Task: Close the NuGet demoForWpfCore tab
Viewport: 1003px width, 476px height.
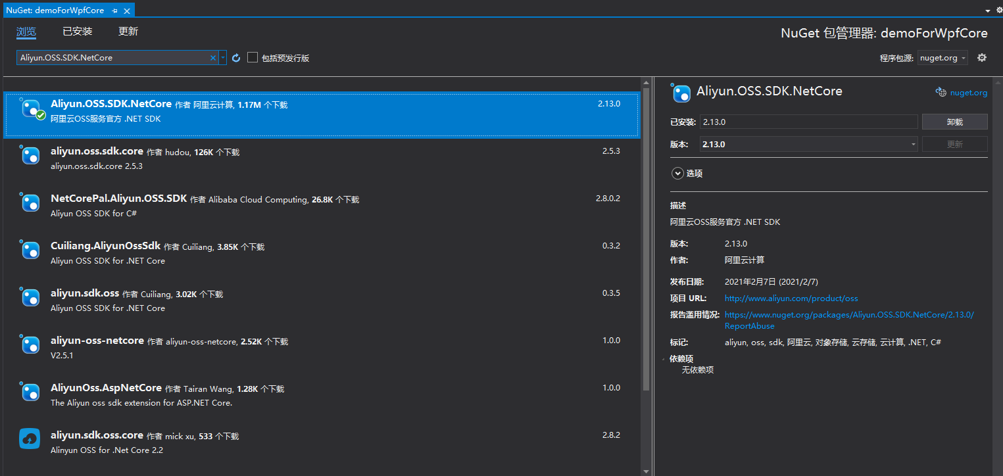Action: 126,10
